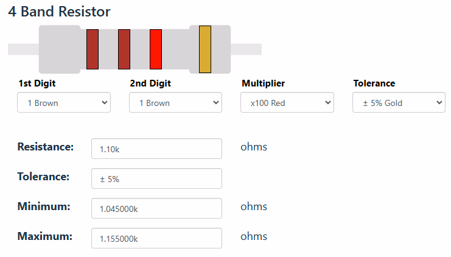
Task: Click the Minimum field showing 1.045000k
Action: (156, 208)
